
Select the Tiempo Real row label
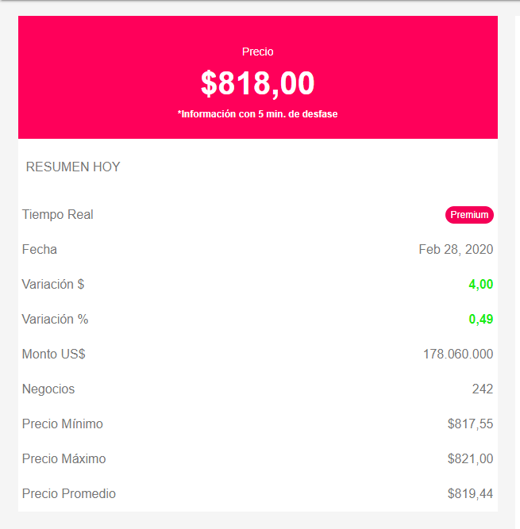point(58,215)
